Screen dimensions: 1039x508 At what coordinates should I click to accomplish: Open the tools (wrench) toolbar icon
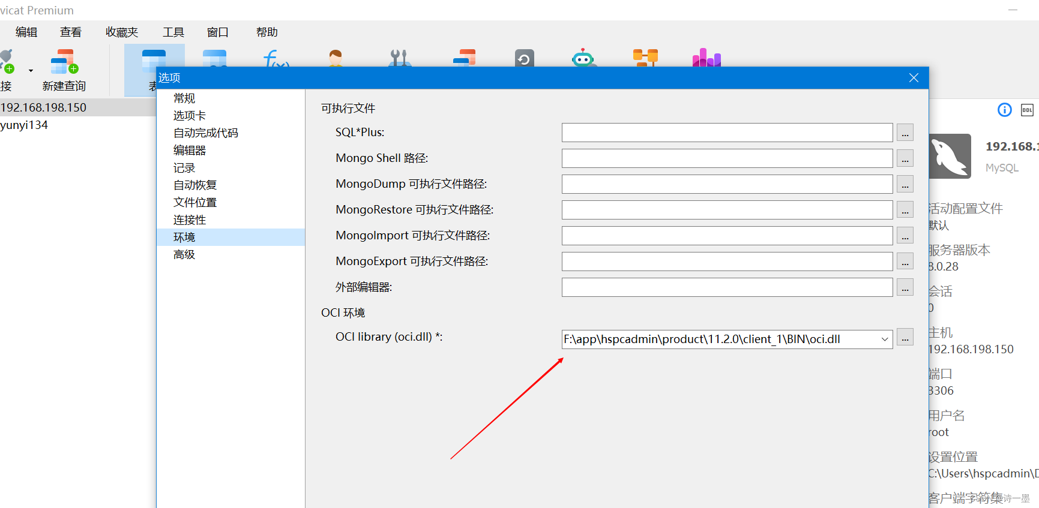point(399,58)
